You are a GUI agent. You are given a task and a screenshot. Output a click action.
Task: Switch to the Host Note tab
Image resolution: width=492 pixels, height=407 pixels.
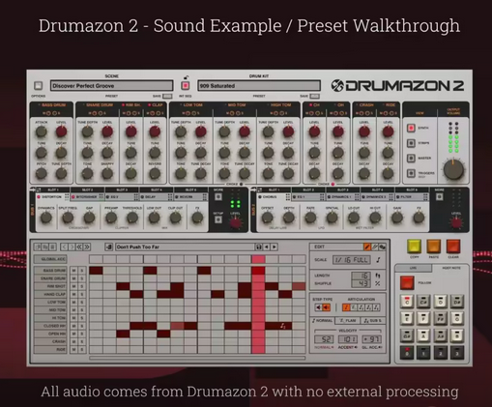pos(451,268)
